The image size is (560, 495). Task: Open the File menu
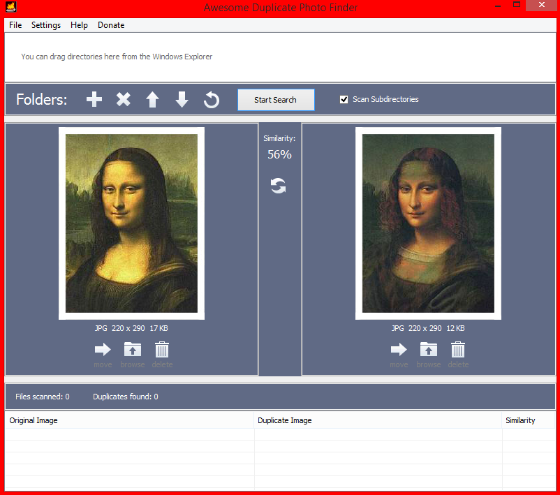(x=15, y=25)
